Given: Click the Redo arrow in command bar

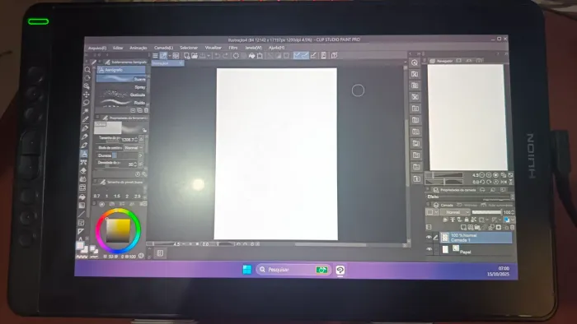Looking at the screenshot, I should pos(225,56).
